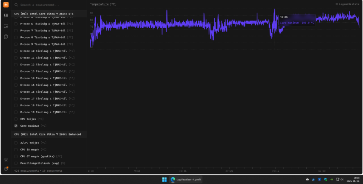Click the 39:12 time axis label
This screenshot has height=184, width=363.
275,171
